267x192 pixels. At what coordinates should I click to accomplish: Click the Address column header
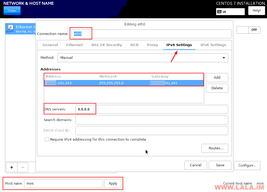[x=53, y=77]
